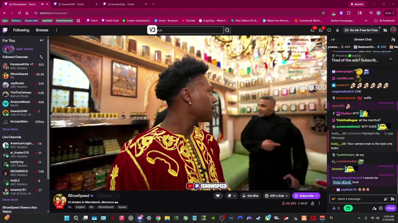Open the user profile avatar menu
Screen dimensions: 398x223
point(393,30)
